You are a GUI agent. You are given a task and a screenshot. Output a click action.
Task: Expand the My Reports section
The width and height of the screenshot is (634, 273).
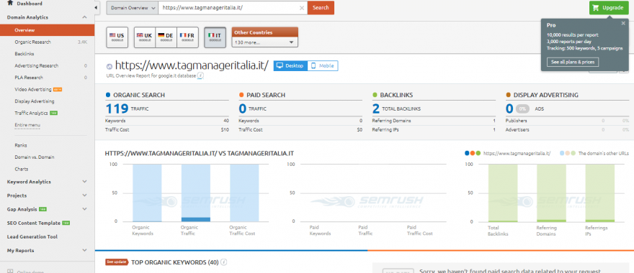point(84,251)
